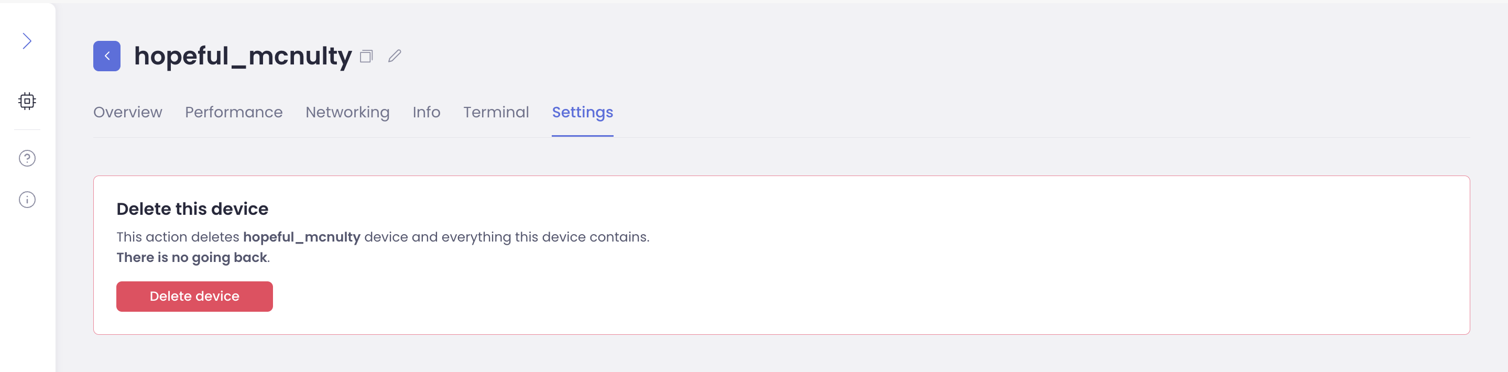View the Networking tab

[x=347, y=112]
